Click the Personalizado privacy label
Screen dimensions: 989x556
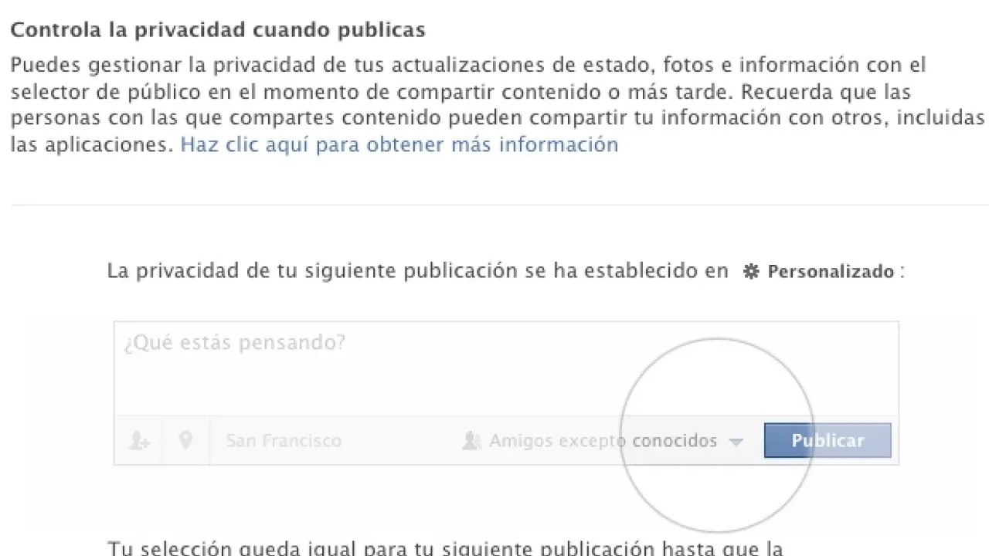(831, 272)
